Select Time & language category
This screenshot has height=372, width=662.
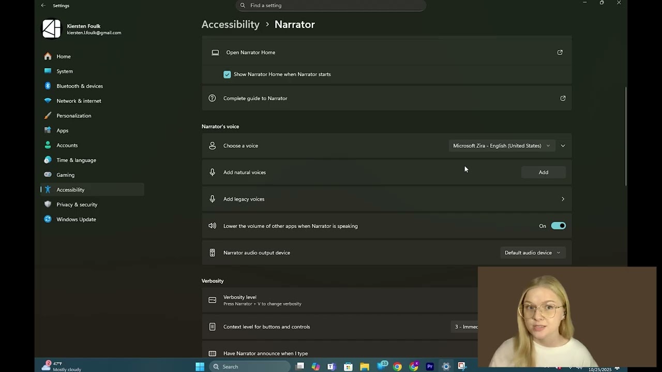(76, 160)
